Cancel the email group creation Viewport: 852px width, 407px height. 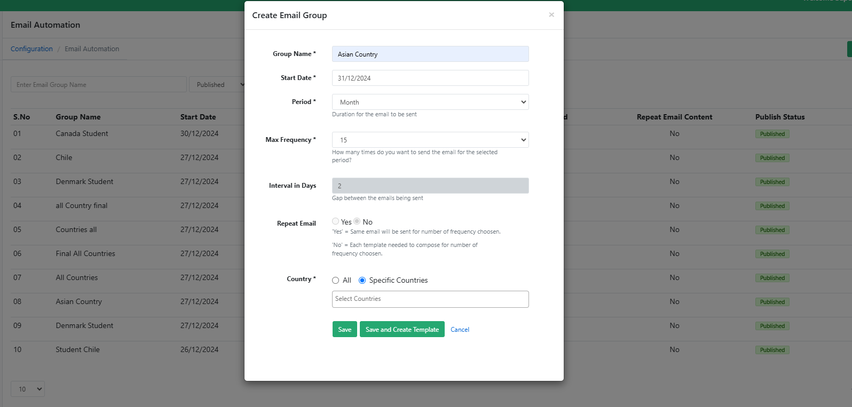pyautogui.click(x=460, y=330)
